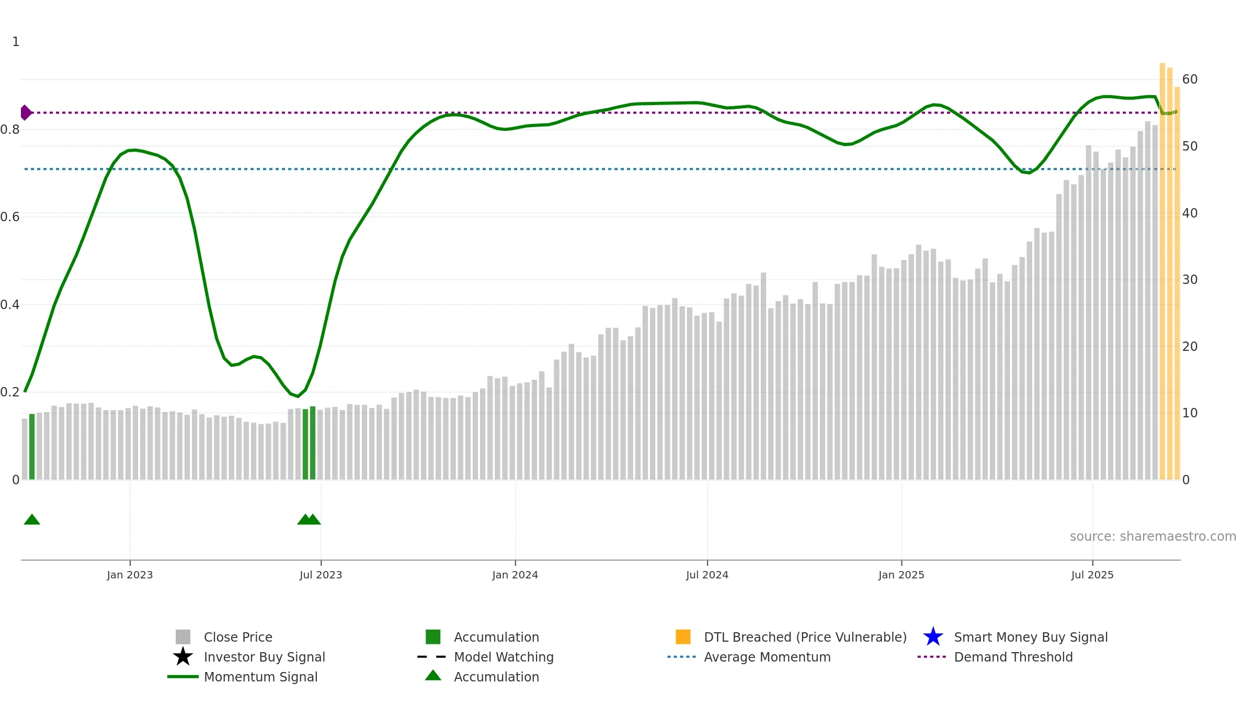Click the Jul 2023 axis label

click(321, 575)
